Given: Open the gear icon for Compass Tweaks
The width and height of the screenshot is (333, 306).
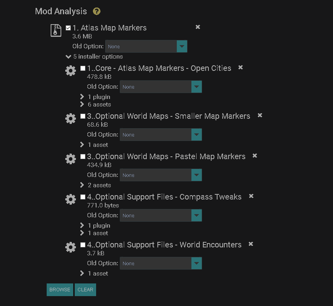Looking at the screenshot, I should coord(70,199).
